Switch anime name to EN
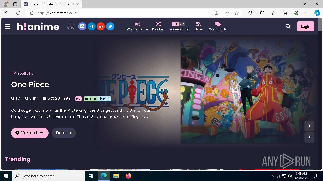 tap(175, 24)
